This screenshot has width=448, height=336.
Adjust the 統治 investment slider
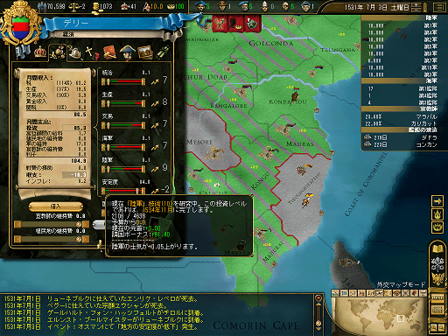click(x=123, y=81)
